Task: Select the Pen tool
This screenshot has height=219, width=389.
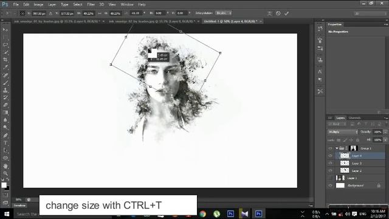Action: pyautogui.click(x=5, y=136)
